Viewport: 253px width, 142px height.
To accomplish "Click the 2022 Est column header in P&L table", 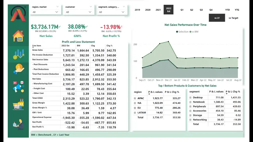I will 65,45.
